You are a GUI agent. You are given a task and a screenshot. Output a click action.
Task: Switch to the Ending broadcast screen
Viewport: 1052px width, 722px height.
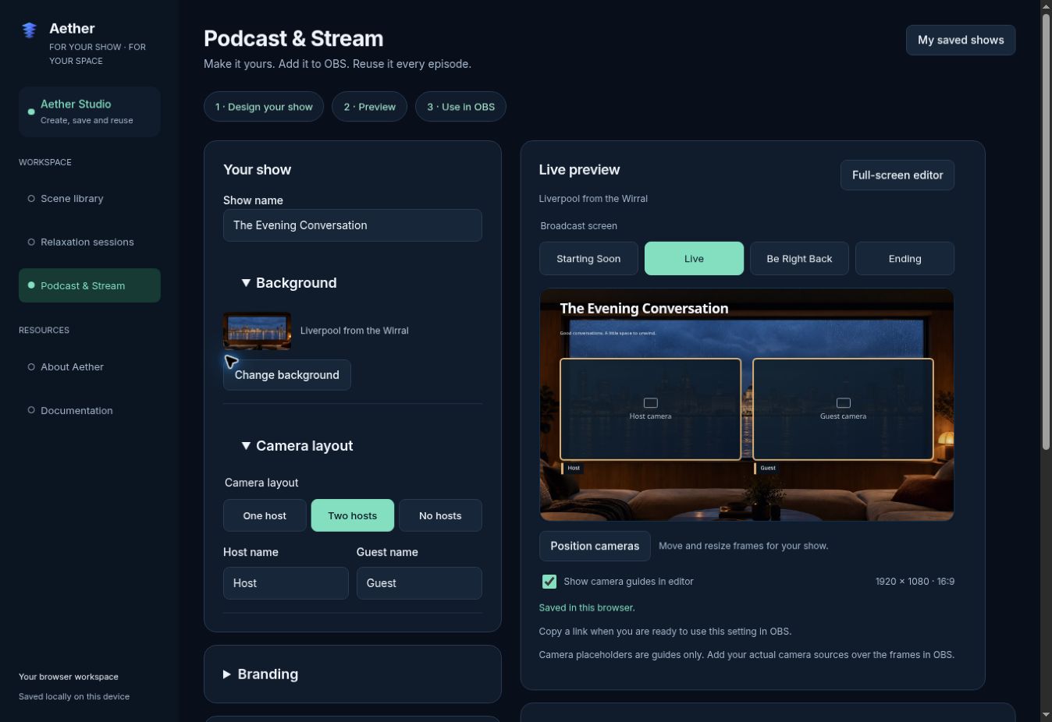[x=905, y=259]
